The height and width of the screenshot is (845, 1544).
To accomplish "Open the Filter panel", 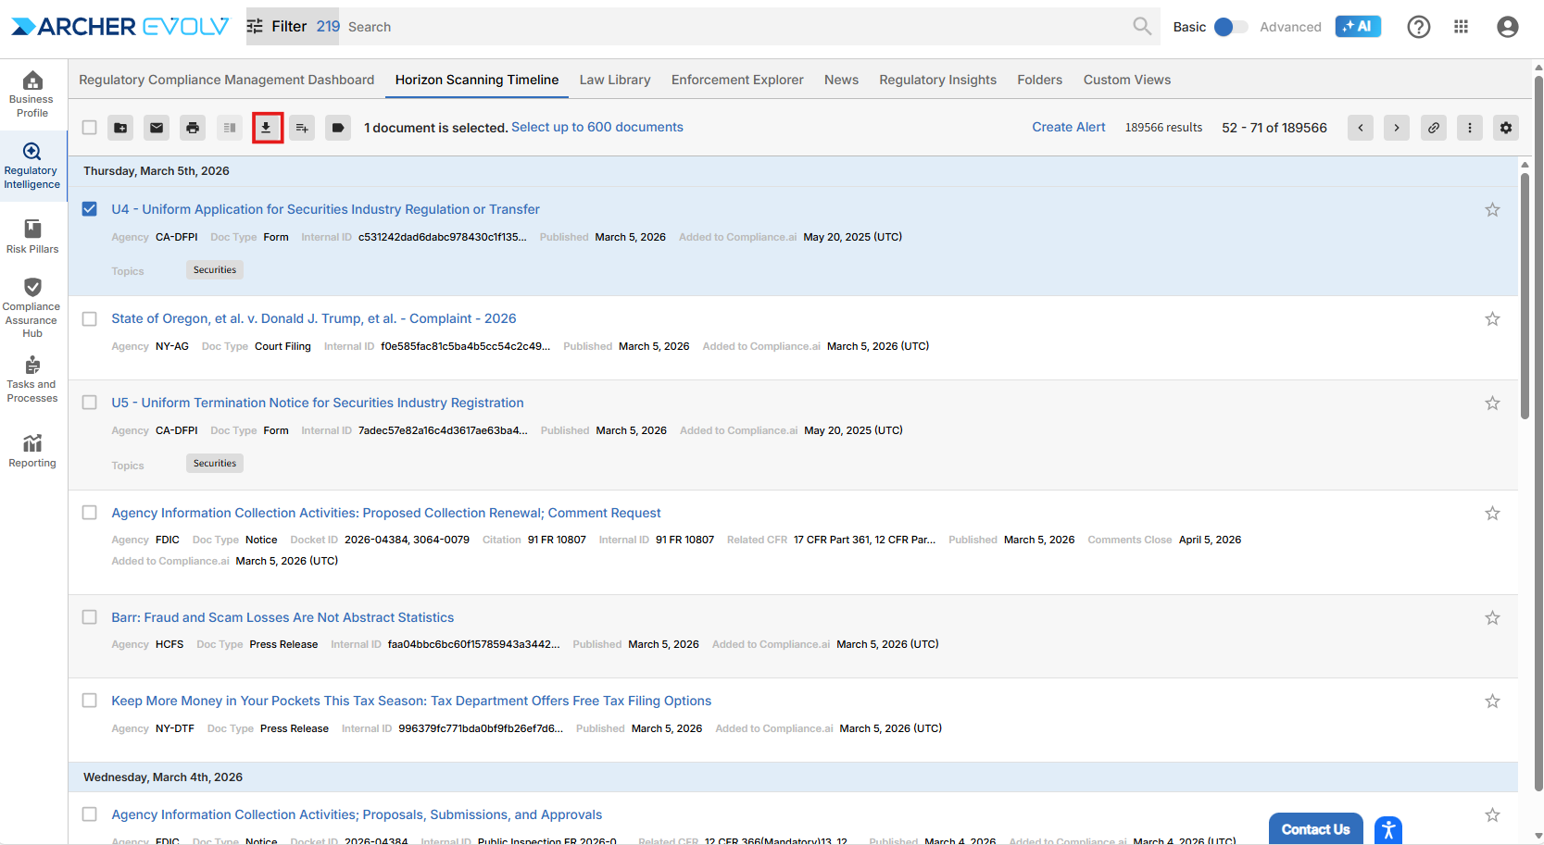I will pyautogui.click(x=278, y=27).
